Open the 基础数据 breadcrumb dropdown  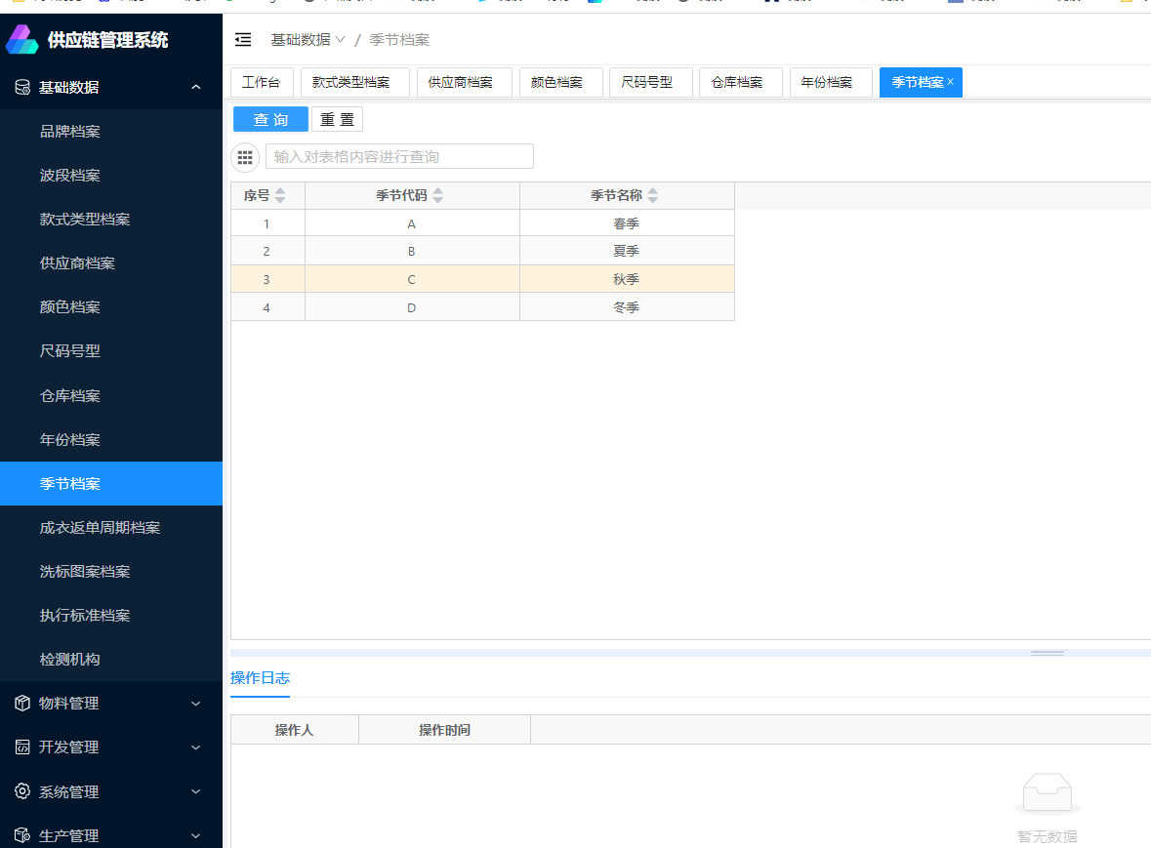pyautogui.click(x=308, y=40)
